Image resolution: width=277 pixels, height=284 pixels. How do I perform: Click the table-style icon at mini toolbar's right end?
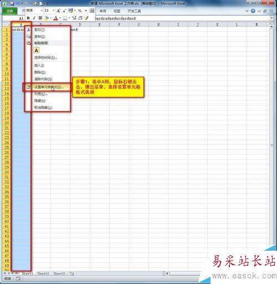click(x=92, y=11)
